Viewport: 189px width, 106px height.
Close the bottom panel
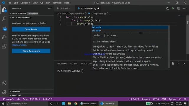click(184, 64)
